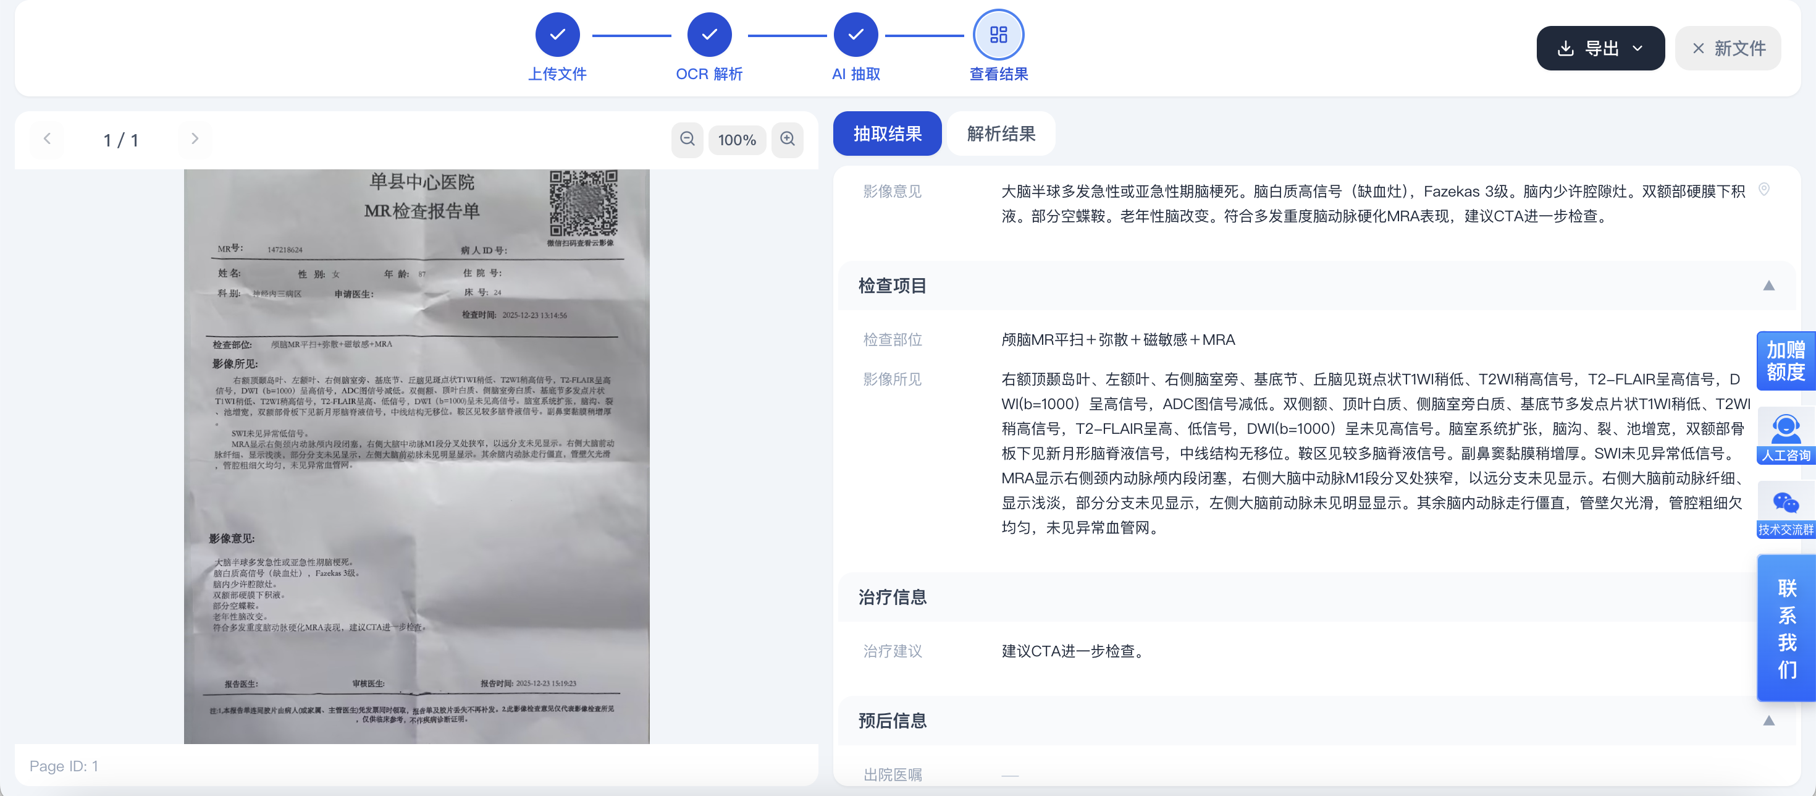Click the 影像意见 extracted text paragraph
Screen dimensions: 1816x796
point(1373,204)
